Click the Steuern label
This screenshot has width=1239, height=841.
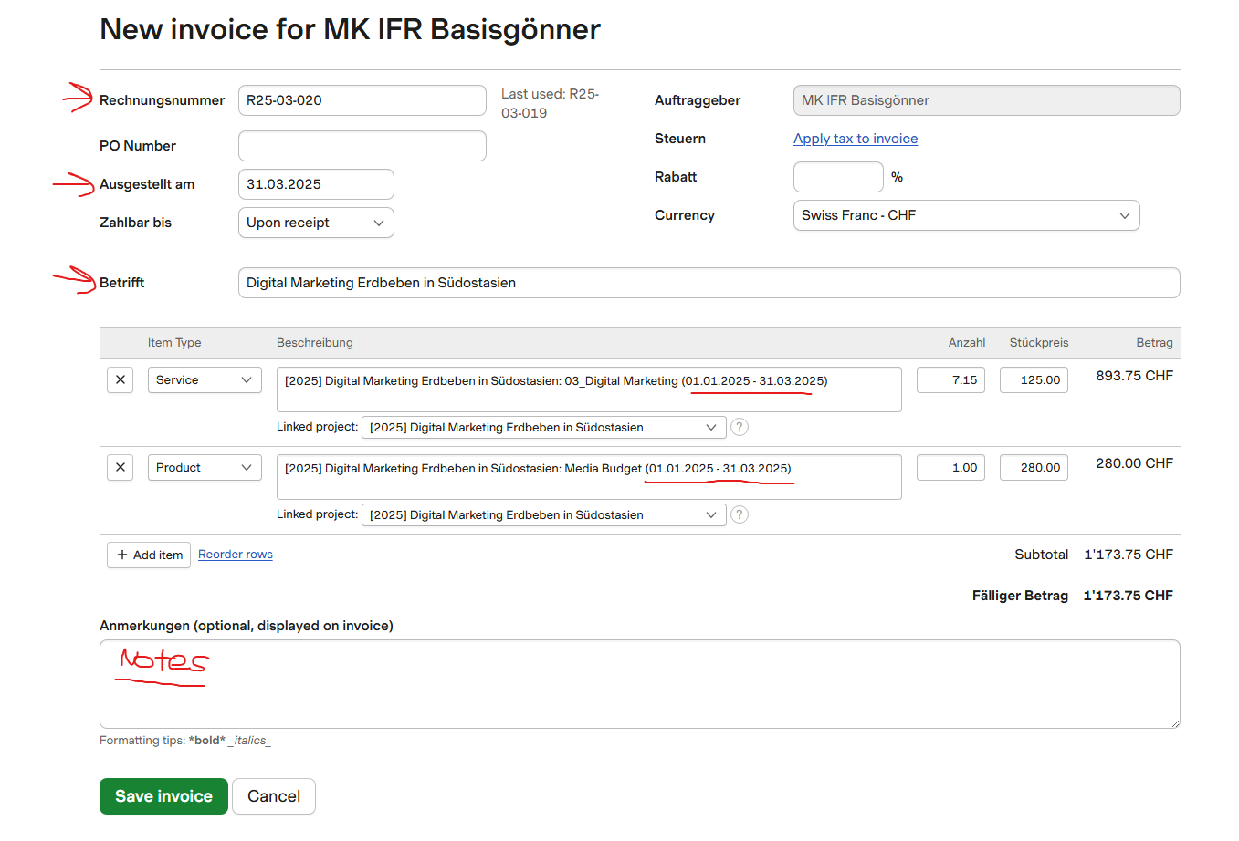click(680, 139)
